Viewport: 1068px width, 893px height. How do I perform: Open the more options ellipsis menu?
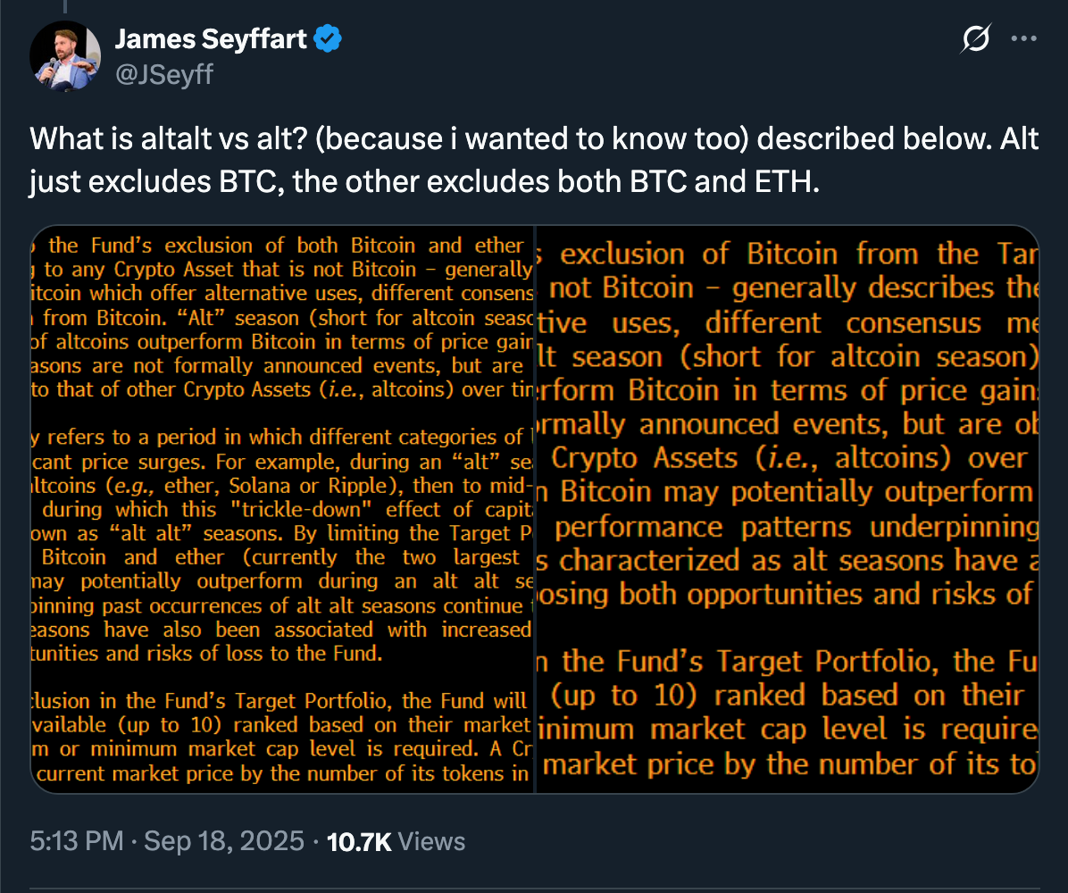click(1023, 39)
